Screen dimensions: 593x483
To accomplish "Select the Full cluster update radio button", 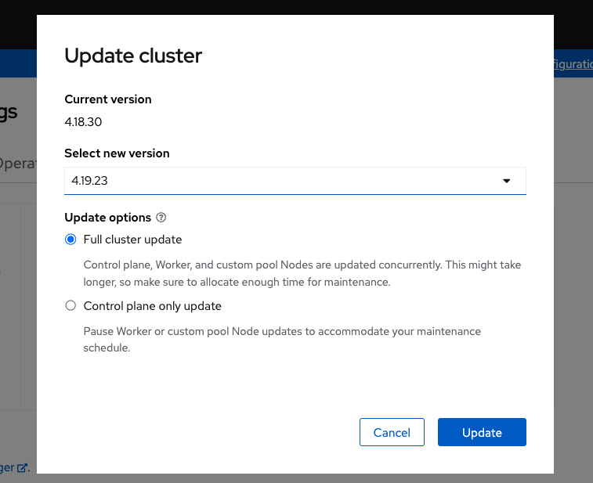I will tap(71, 240).
